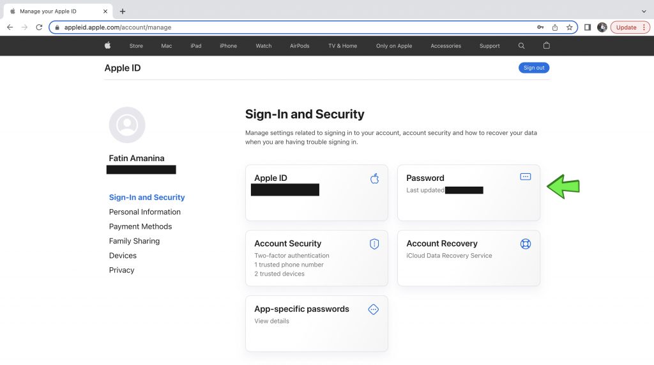
Task: Click the Apple logo in navigation bar
Action: 107,45
